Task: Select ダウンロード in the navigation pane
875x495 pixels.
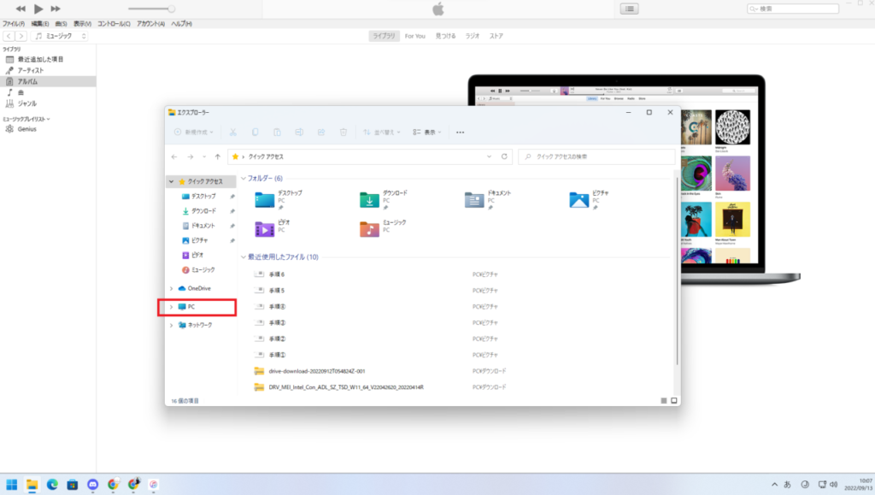Action: 202,211
